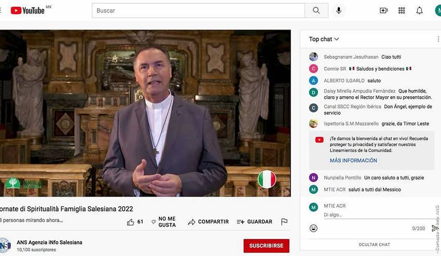
Task: Open the MÁS INFORMACIÓN link
Action: coord(353,160)
